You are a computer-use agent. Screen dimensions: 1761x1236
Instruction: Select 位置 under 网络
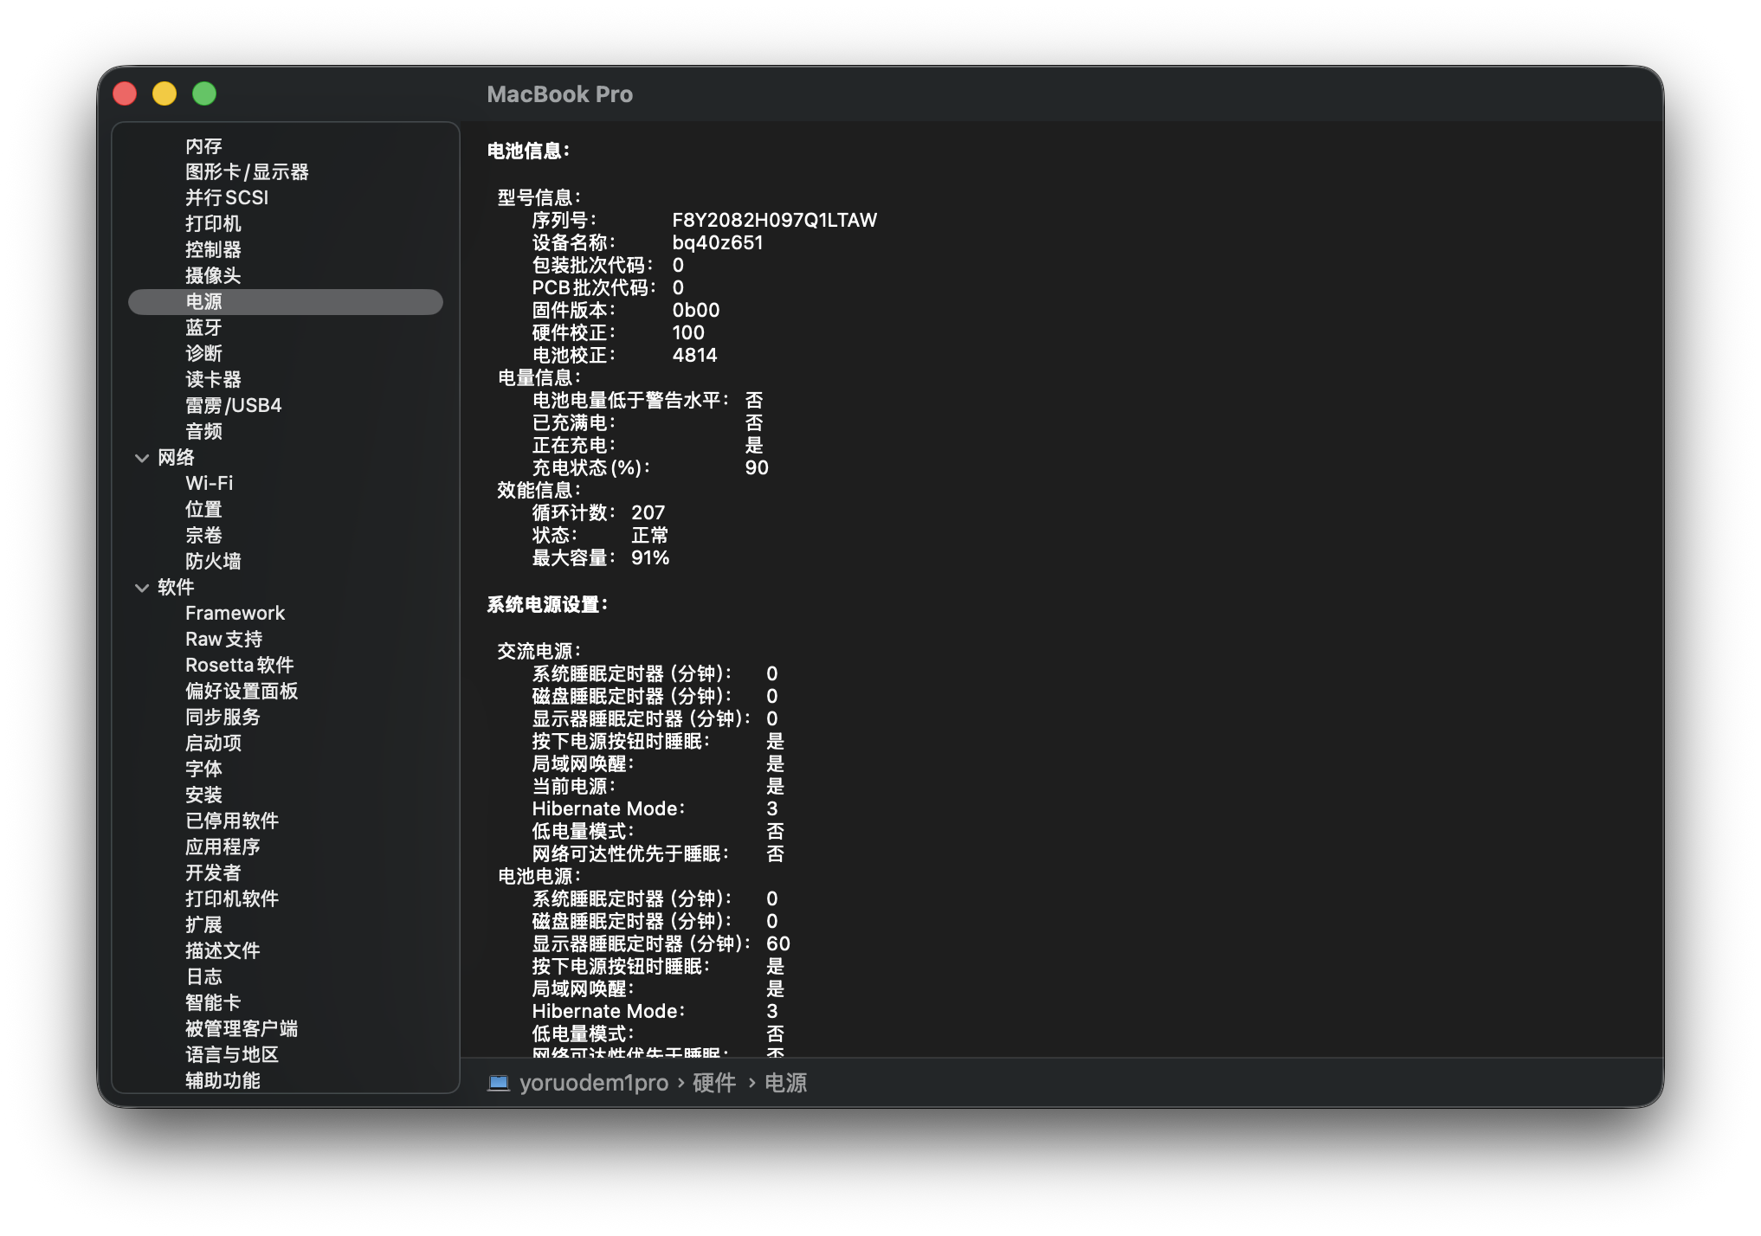(x=203, y=510)
